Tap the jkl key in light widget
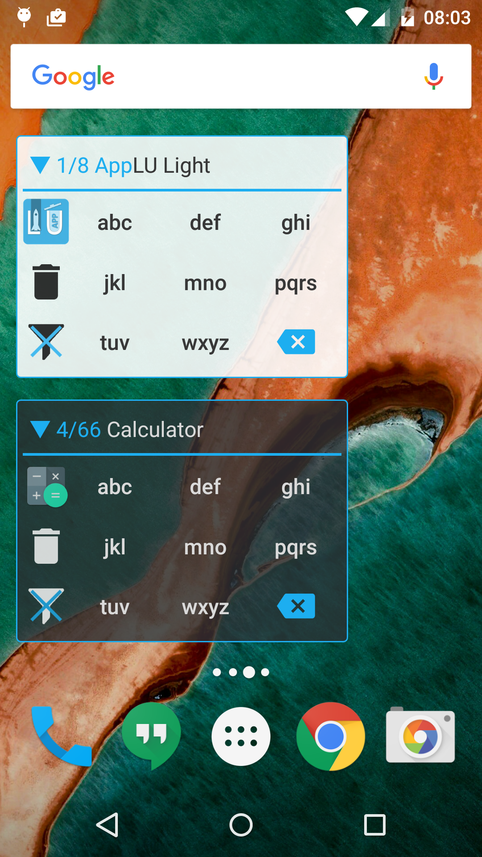This screenshot has height=857, width=482. [115, 283]
